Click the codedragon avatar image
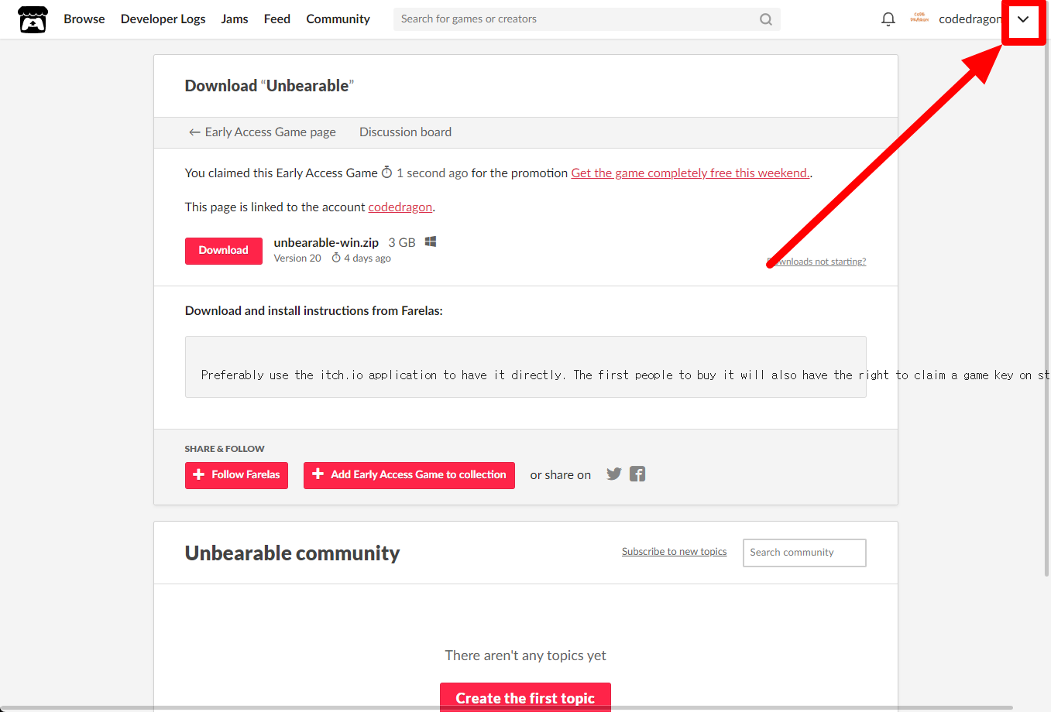Viewport: 1051px width, 712px height. pyautogui.click(x=919, y=19)
